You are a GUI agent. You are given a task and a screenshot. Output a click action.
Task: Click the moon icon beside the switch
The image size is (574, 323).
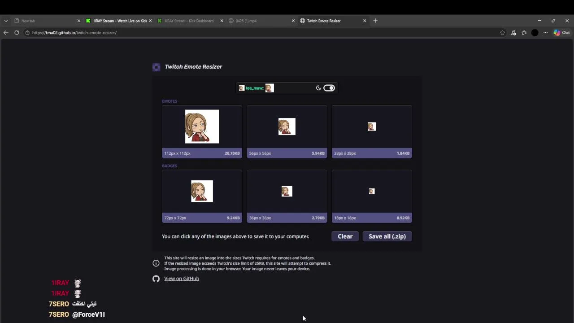[318, 88]
